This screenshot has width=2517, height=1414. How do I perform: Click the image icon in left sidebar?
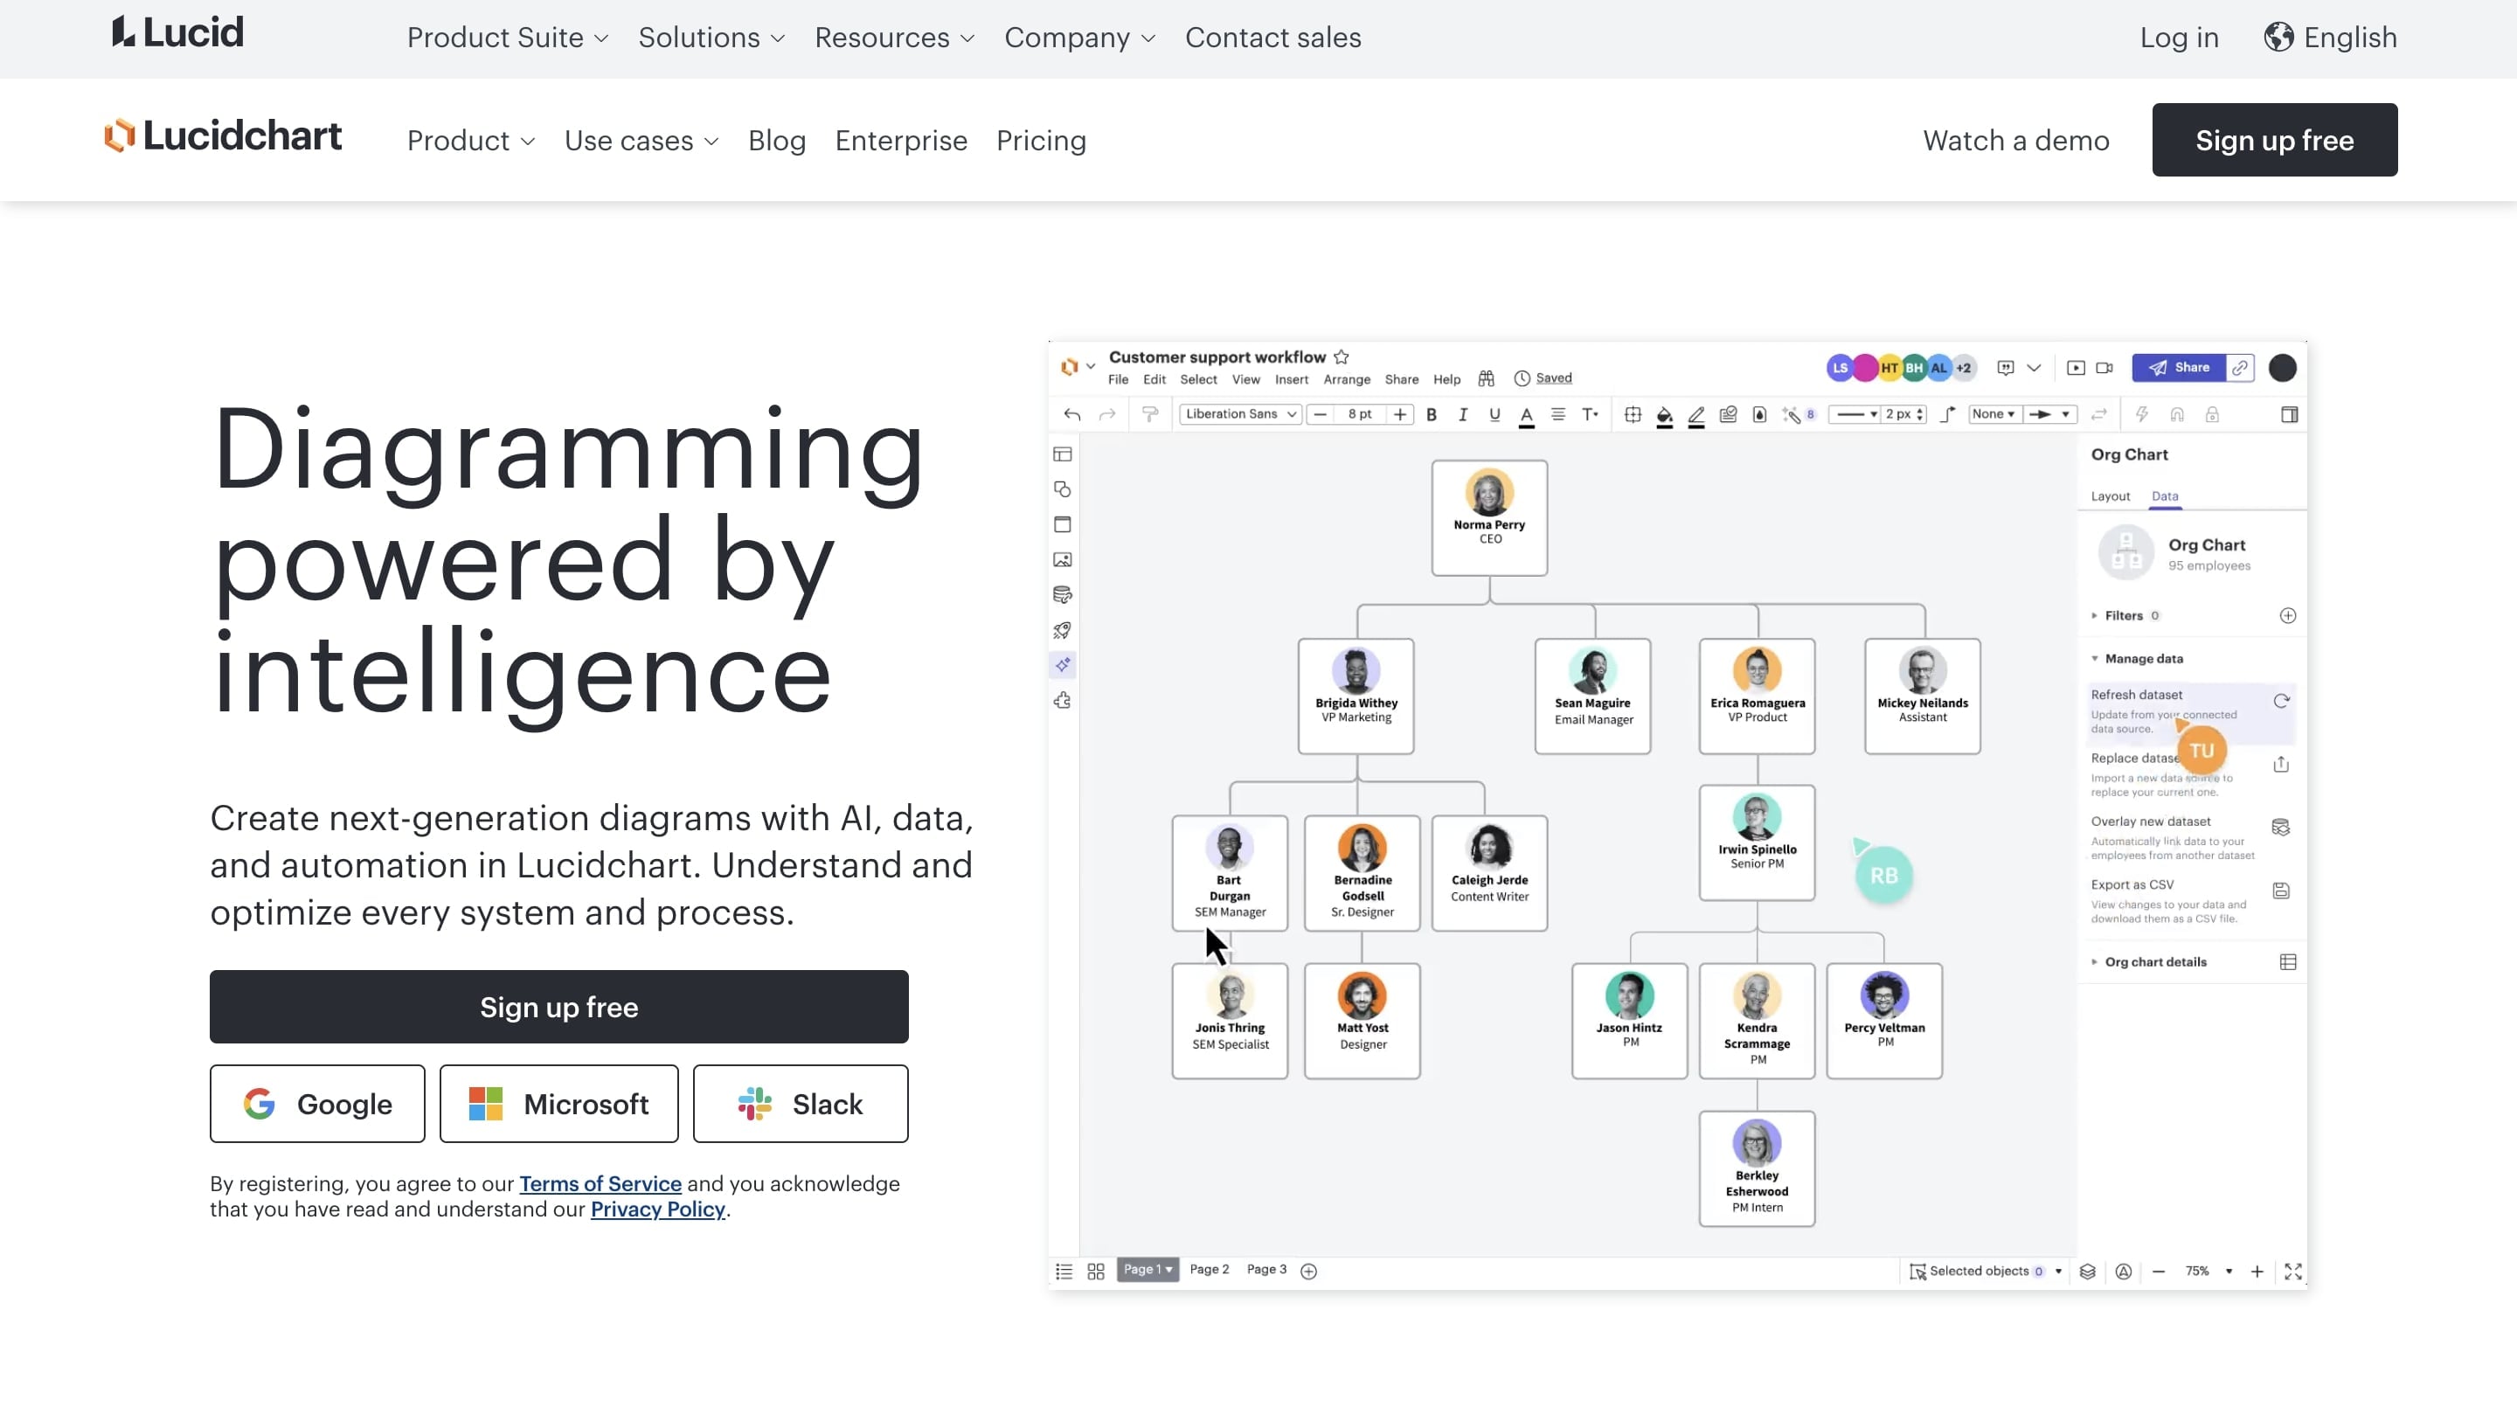1062,560
